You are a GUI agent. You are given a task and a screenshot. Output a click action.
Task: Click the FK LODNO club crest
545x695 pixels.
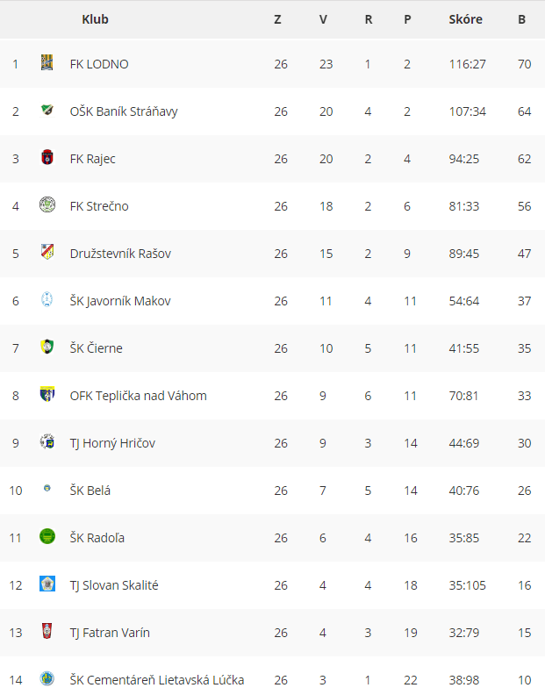point(47,63)
